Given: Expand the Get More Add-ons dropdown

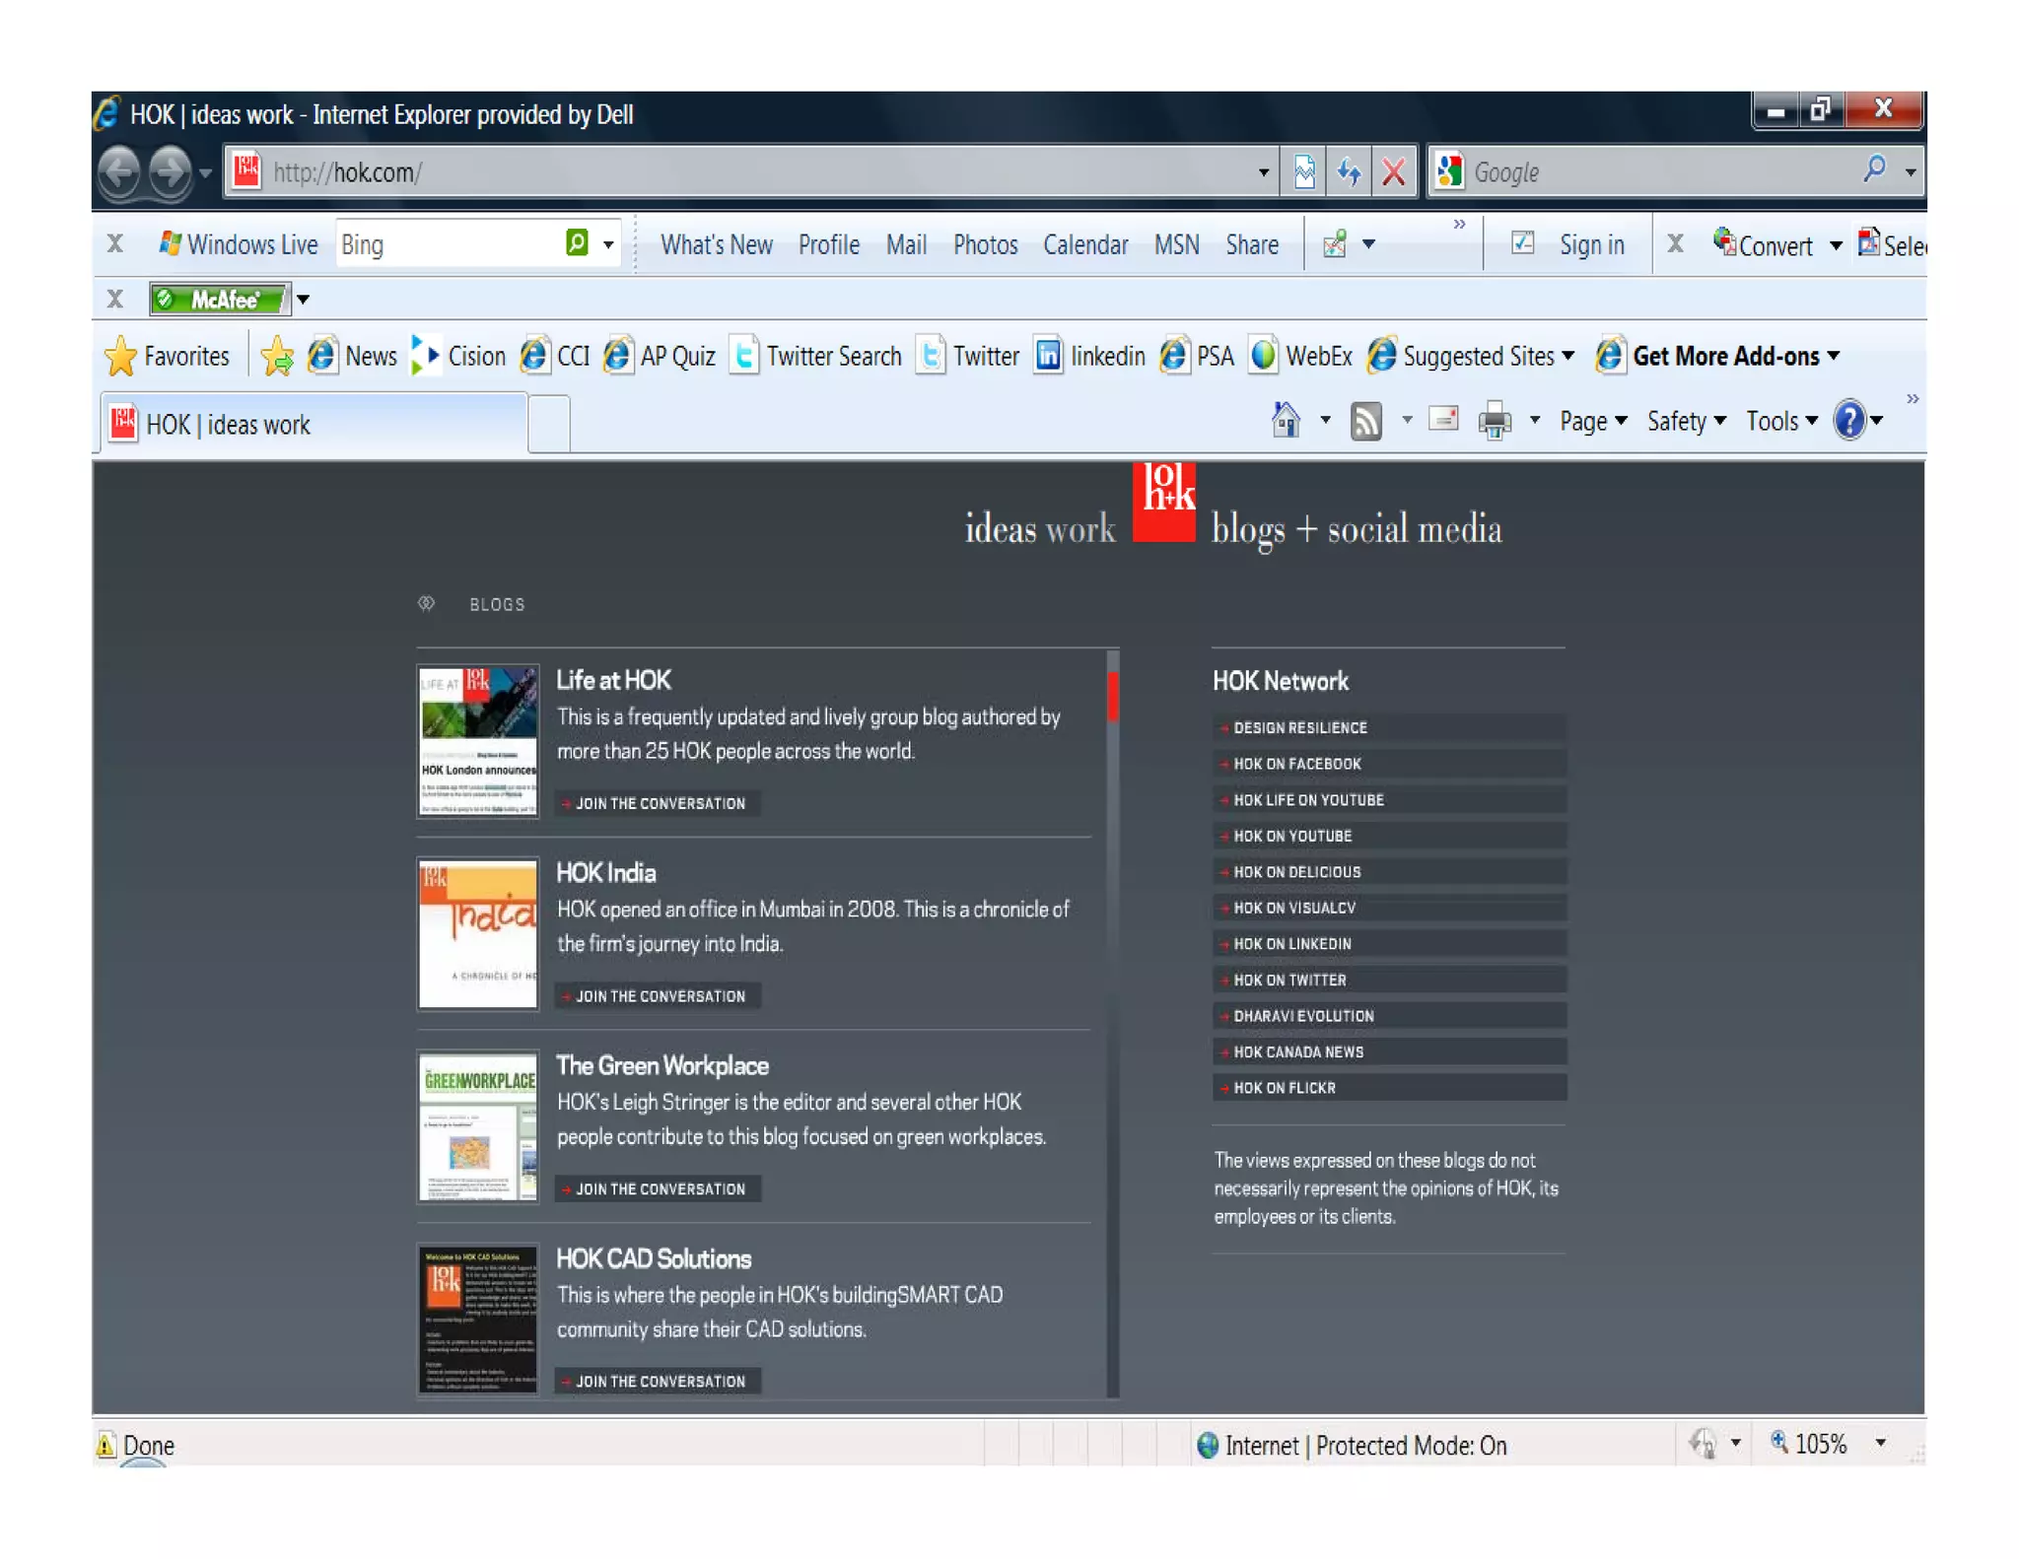Looking at the screenshot, I should point(1834,356).
